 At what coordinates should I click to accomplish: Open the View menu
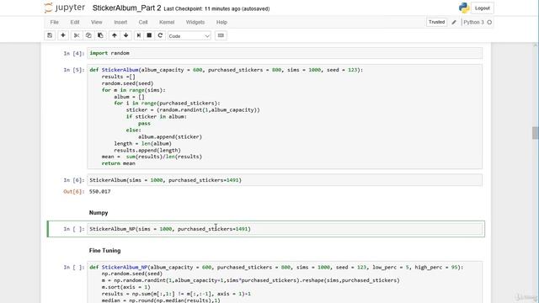[97, 22]
